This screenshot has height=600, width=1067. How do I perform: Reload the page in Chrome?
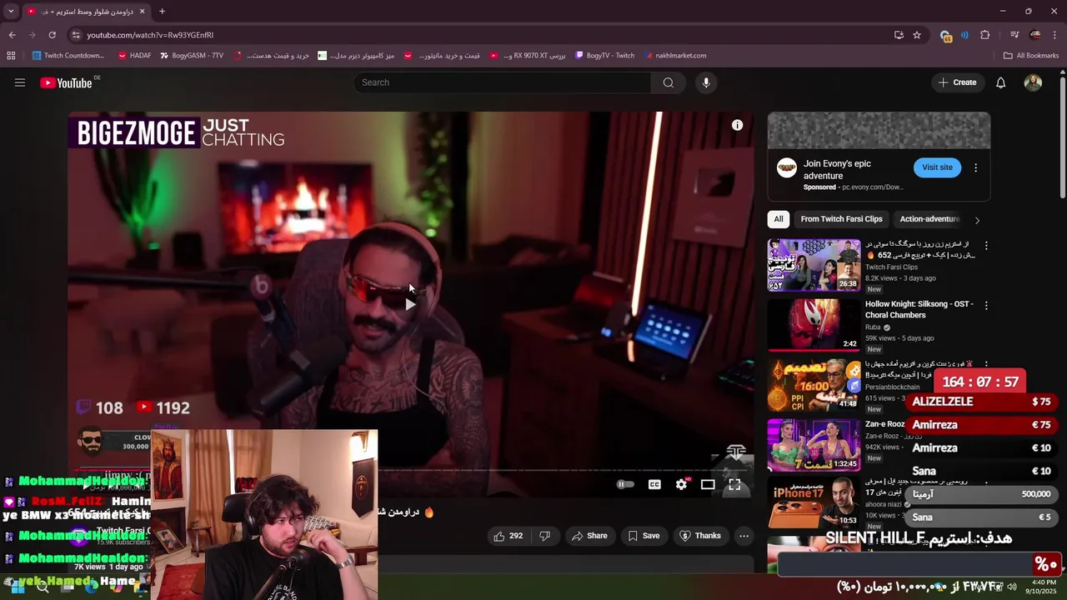pyautogui.click(x=52, y=35)
